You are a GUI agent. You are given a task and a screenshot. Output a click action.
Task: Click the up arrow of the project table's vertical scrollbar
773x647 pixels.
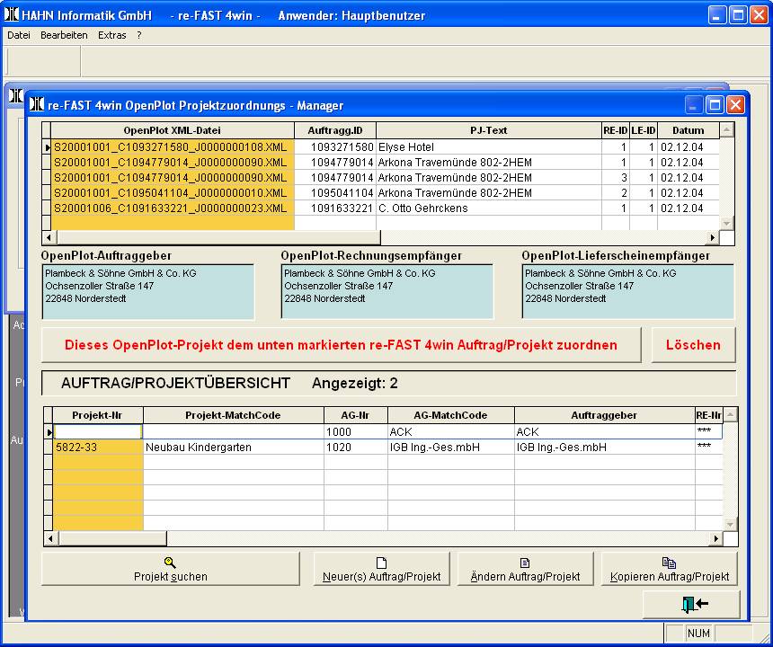tap(730, 415)
